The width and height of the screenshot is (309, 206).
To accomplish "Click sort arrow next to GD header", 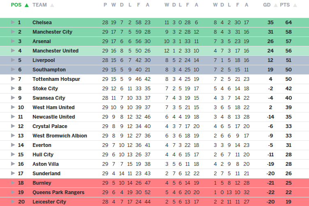I will [x=275, y=5].
